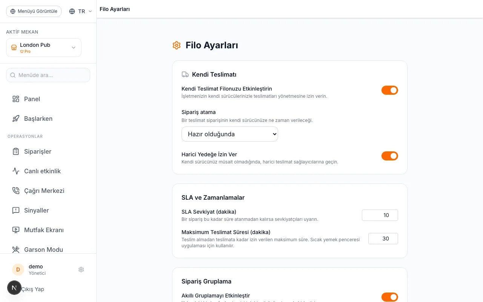Click the OPERASYONLAR section label

(25, 136)
